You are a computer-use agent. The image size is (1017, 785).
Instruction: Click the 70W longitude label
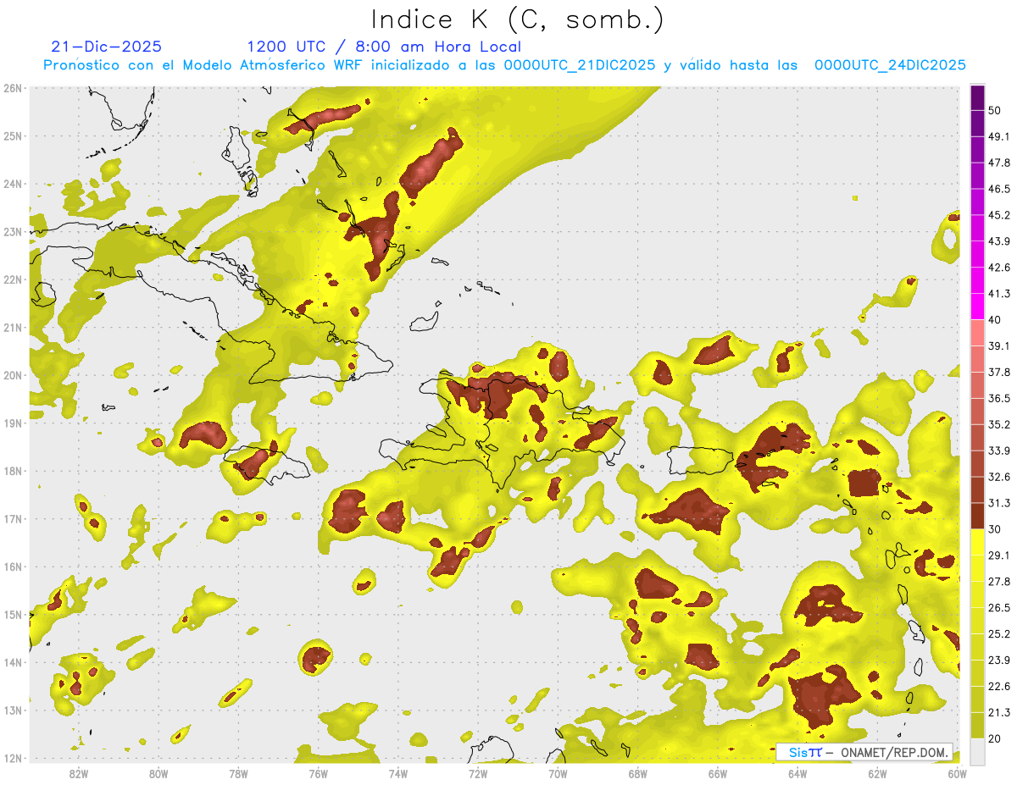pyautogui.click(x=558, y=774)
